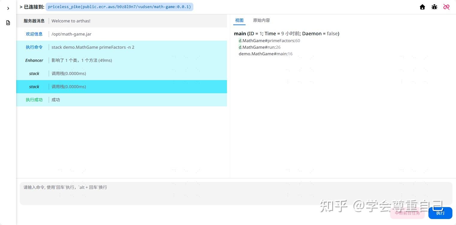The width and height of the screenshot is (456, 225).
Task: Go to home via house icon
Action: (x=422, y=7)
